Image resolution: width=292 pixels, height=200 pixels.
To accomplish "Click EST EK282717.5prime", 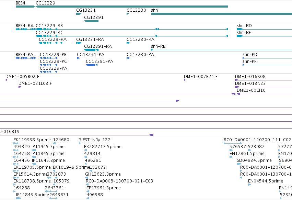I will (85, 150).
